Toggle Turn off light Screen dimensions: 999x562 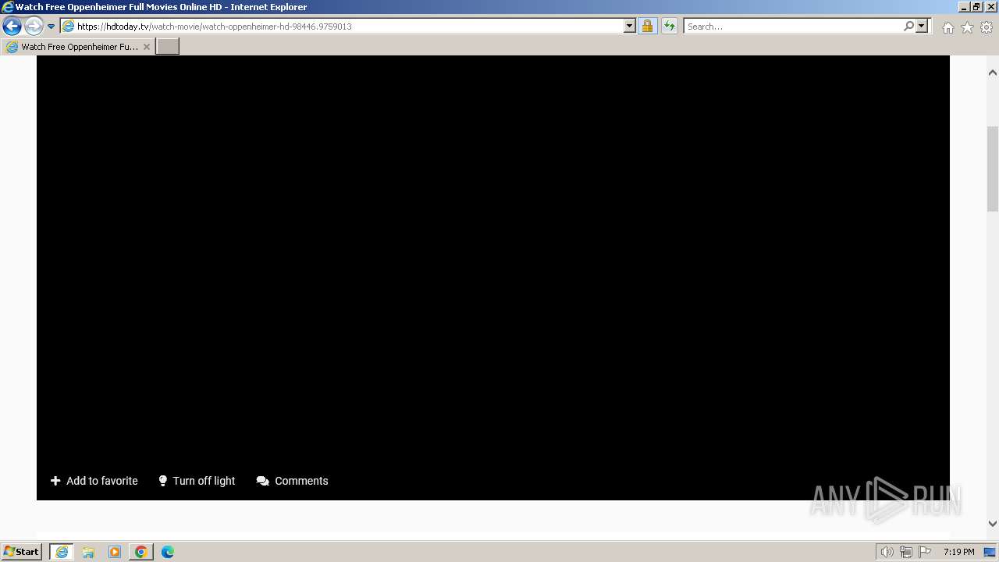point(197,481)
